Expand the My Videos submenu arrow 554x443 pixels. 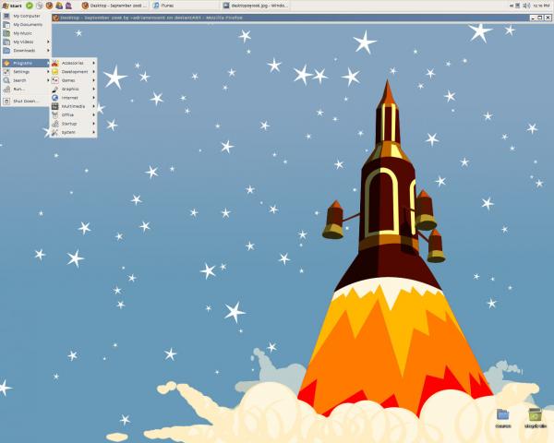click(48, 42)
